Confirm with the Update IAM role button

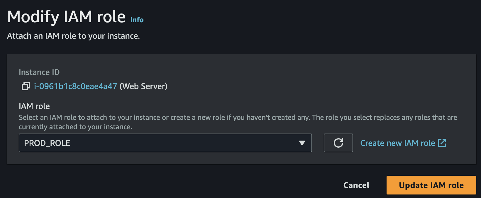[x=431, y=185]
